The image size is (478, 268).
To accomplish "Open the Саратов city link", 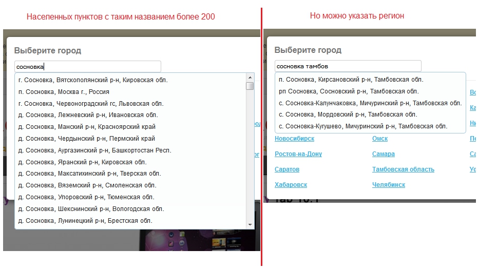I will [x=287, y=169].
